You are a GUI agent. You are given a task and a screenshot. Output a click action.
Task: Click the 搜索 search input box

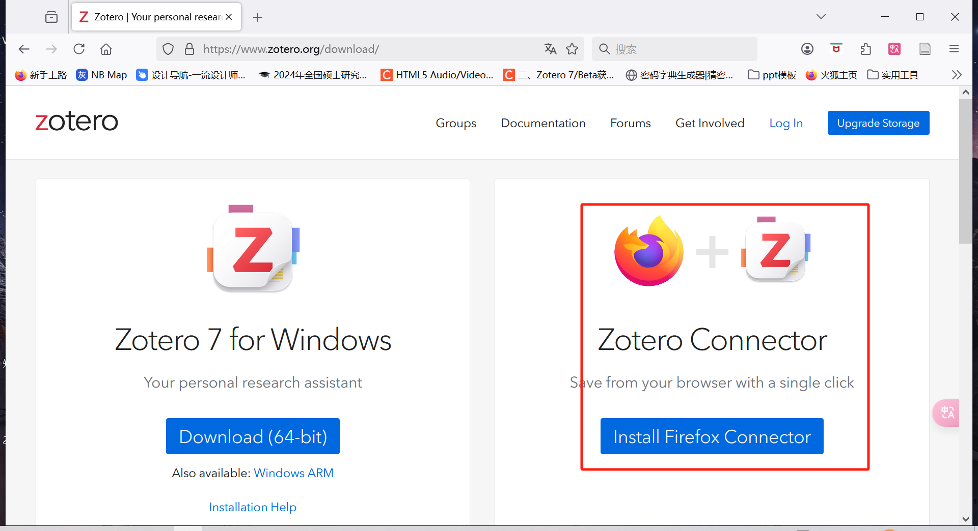(683, 49)
